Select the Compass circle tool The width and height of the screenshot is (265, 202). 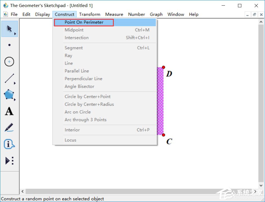pos(9,62)
